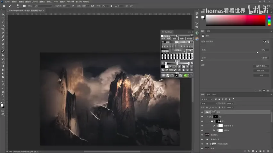Click the Home icon in options bar
Screen dimensions: 273x153
point(4,6)
